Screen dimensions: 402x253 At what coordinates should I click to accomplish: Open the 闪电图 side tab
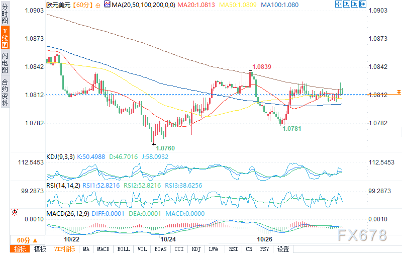click(x=5, y=62)
